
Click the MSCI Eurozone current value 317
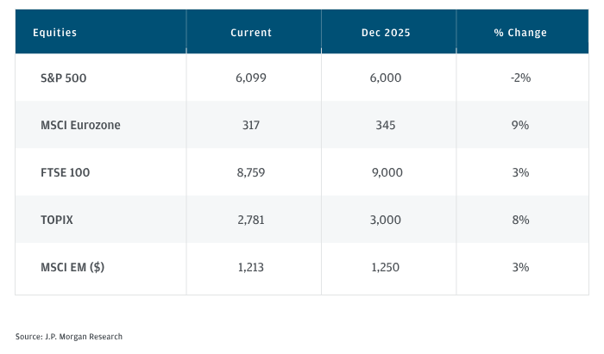pos(251,125)
